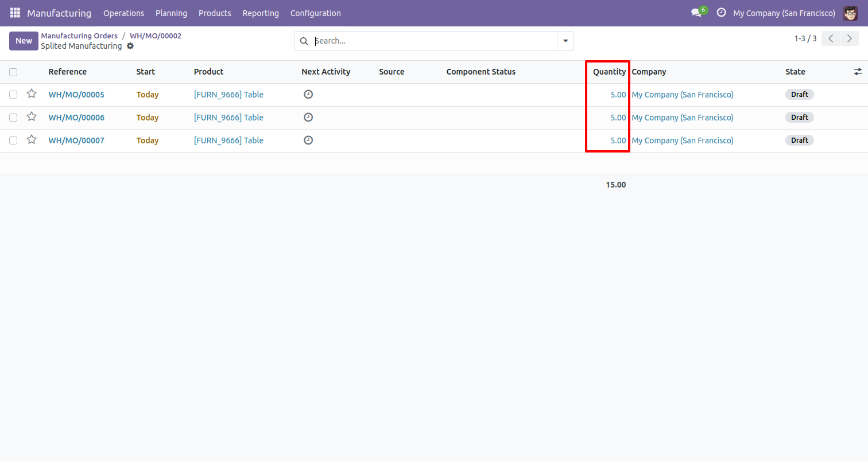This screenshot has width=868, height=461.
Task: Open the Products menu
Action: (x=215, y=13)
